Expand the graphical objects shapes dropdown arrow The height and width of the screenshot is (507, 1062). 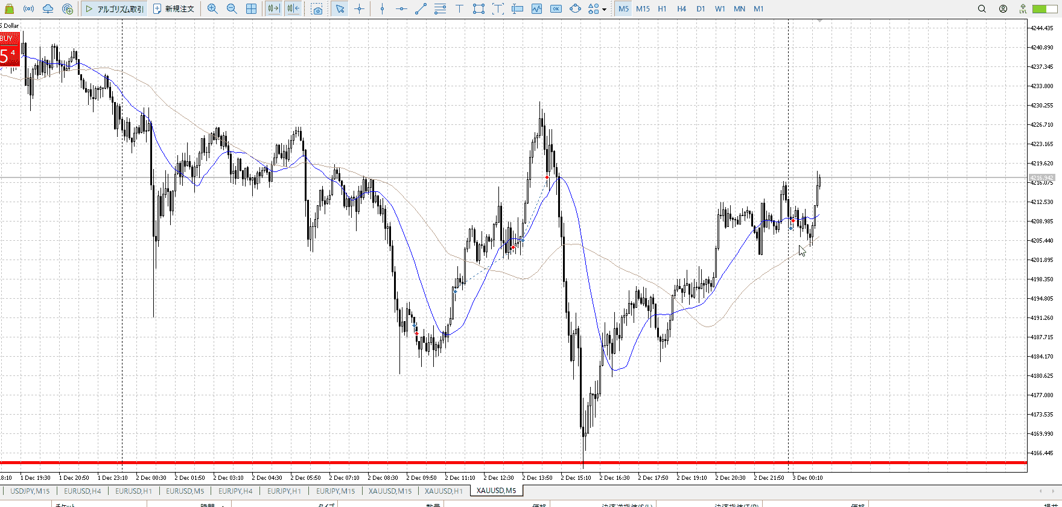(604, 10)
